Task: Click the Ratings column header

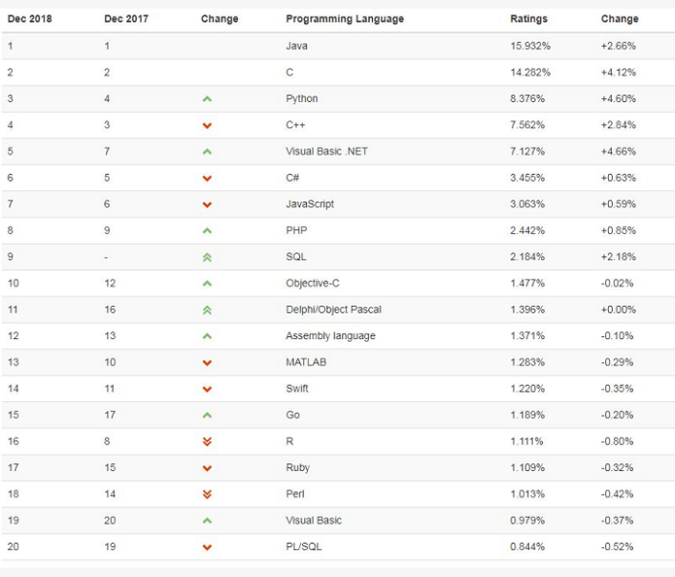Action: pyautogui.click(x=529, y=19)
